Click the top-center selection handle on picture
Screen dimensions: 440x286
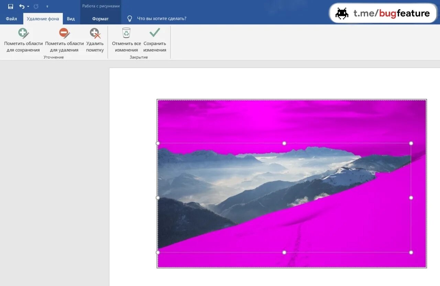pyautogui.click(x=284, y=143)
